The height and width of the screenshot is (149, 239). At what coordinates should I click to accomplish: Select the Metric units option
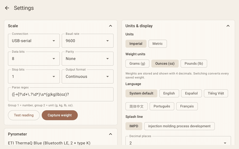click(x=157, y=44)
